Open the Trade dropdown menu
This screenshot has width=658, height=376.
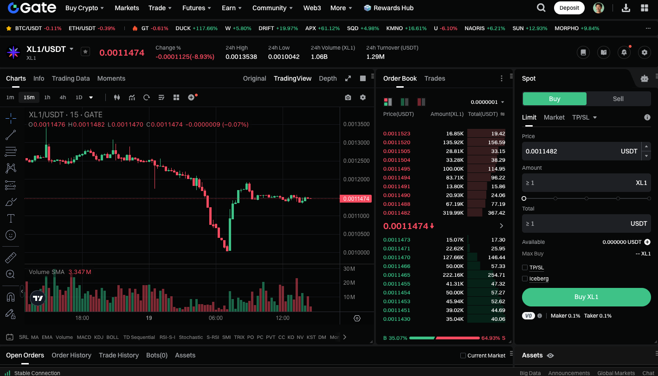coord(160,8)
